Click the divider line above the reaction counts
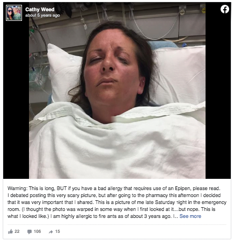 [117, 225]
